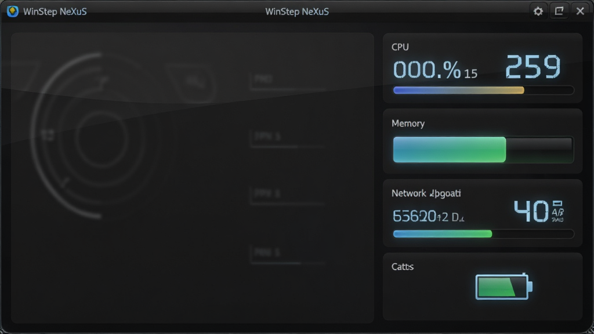
Task: Click the Catts panel label
Action: pyautogui.click(x=403, y=267)
